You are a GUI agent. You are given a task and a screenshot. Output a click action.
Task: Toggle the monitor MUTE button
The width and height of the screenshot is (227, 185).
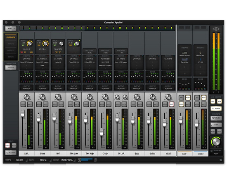[x=219, y=131]
